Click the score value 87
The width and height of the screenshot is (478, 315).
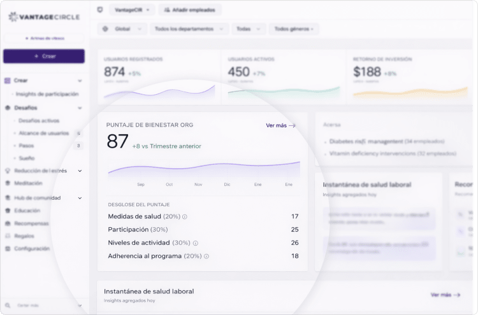tap(117, 142)
